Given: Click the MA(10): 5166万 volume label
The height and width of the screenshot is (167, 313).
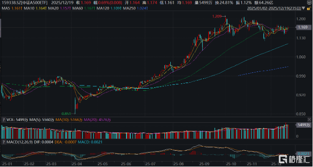Looking at the screenshot, I should [69, 119].
